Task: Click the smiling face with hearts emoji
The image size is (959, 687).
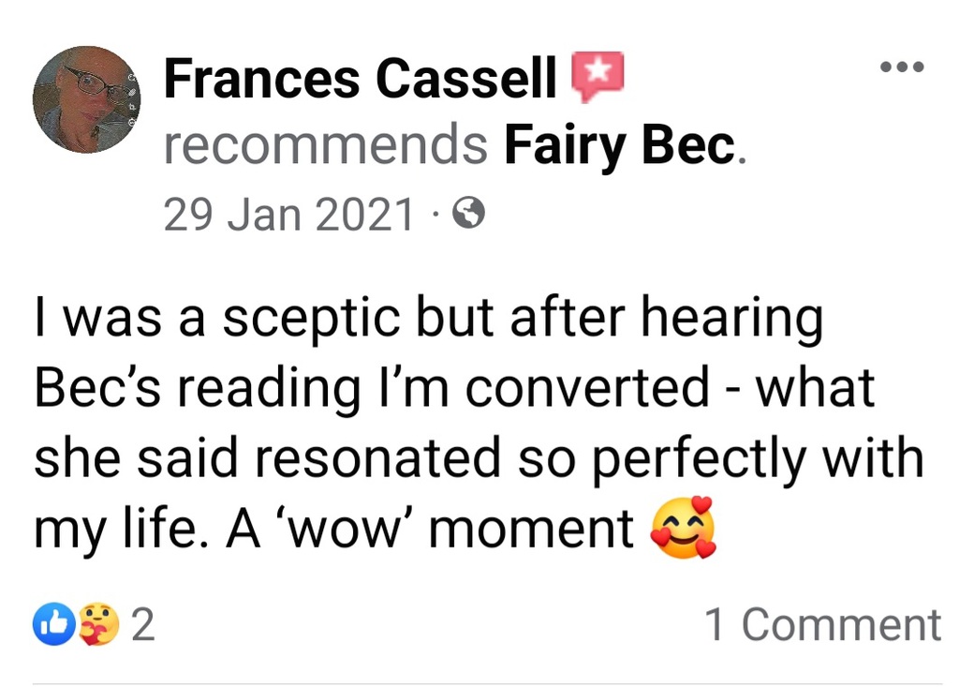Action: [683, 528]
